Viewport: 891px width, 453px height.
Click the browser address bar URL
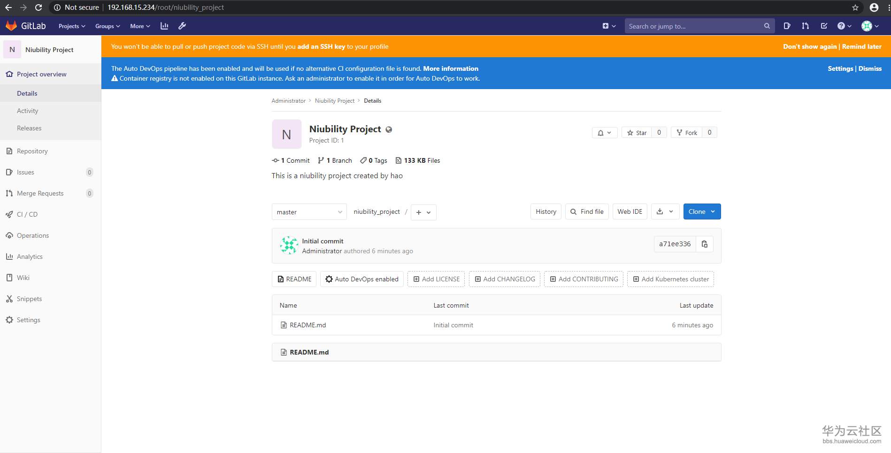(166, 8)
